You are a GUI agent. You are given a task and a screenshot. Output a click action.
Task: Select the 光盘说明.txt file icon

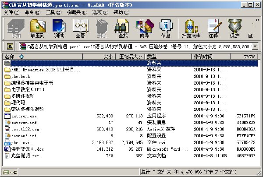click(x=7, y=156)
